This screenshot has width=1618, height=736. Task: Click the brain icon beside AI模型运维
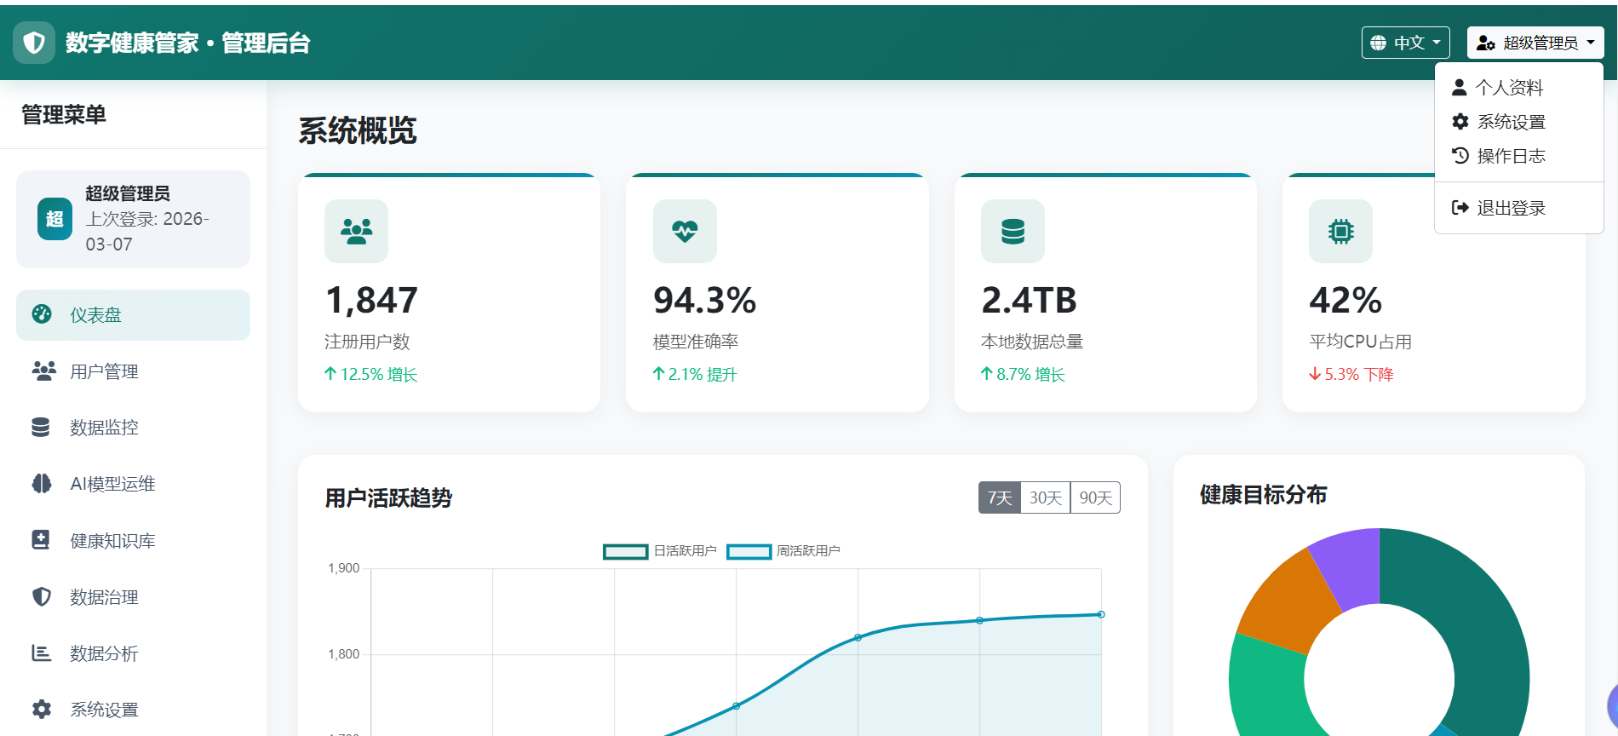42,484
